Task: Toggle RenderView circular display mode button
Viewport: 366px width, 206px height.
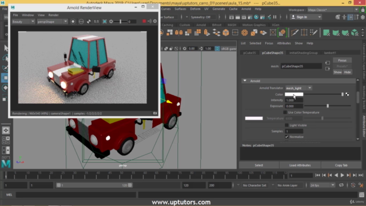Action: pos(73,22)
